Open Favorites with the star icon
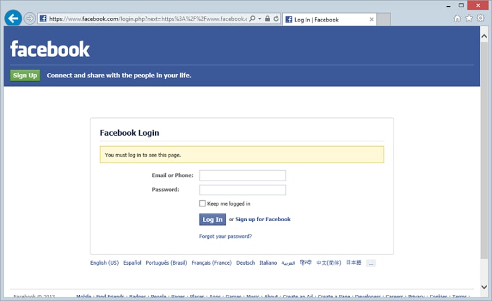492x301 pixels. tap(469, 18)
